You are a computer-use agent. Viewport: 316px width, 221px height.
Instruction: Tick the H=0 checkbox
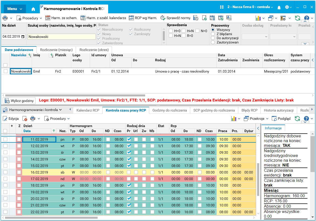point(171,31)
